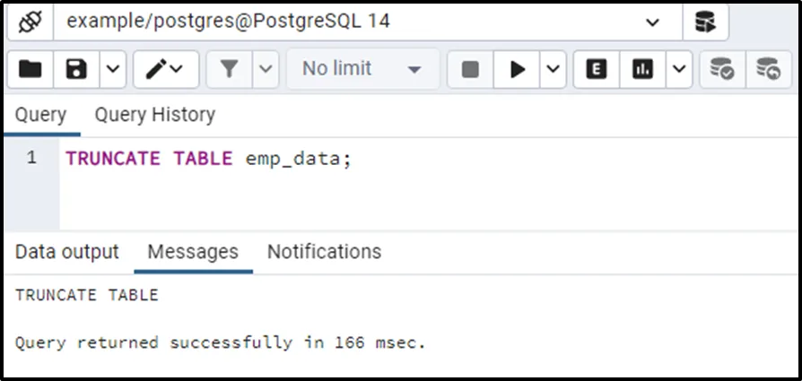Open file with the folder icon
This screenshot has width=802, height=381.
click(30, 69)
